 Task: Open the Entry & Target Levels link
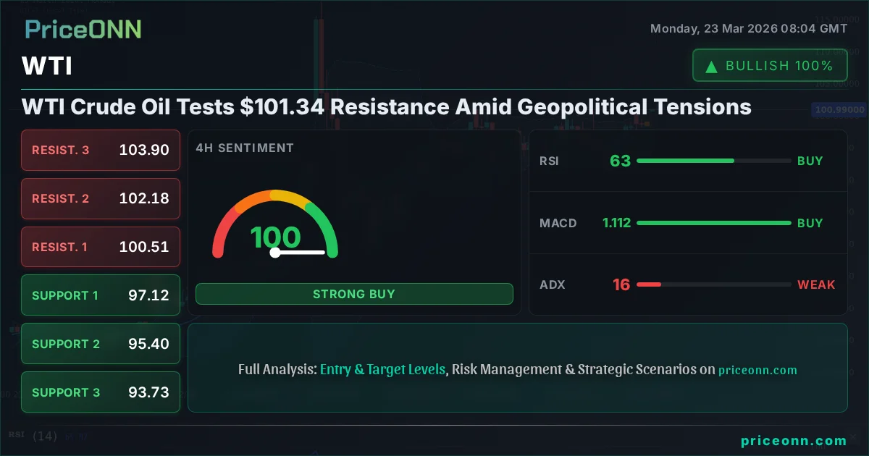[382, 369]
